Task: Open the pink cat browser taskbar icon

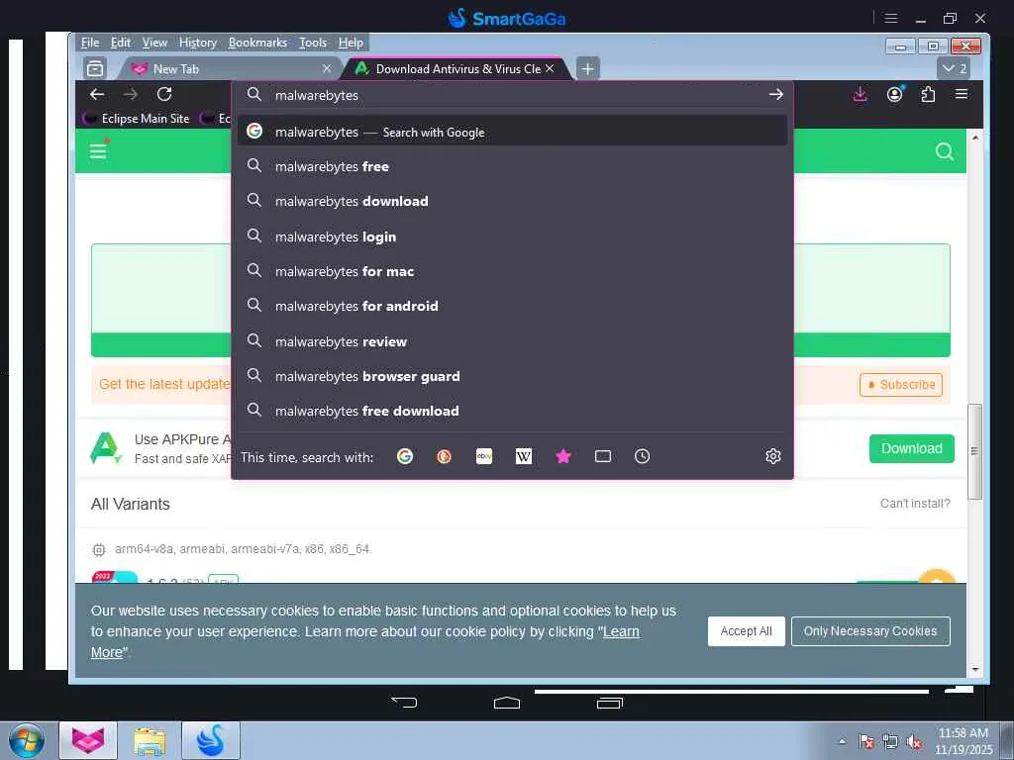Action: [88, 740]
